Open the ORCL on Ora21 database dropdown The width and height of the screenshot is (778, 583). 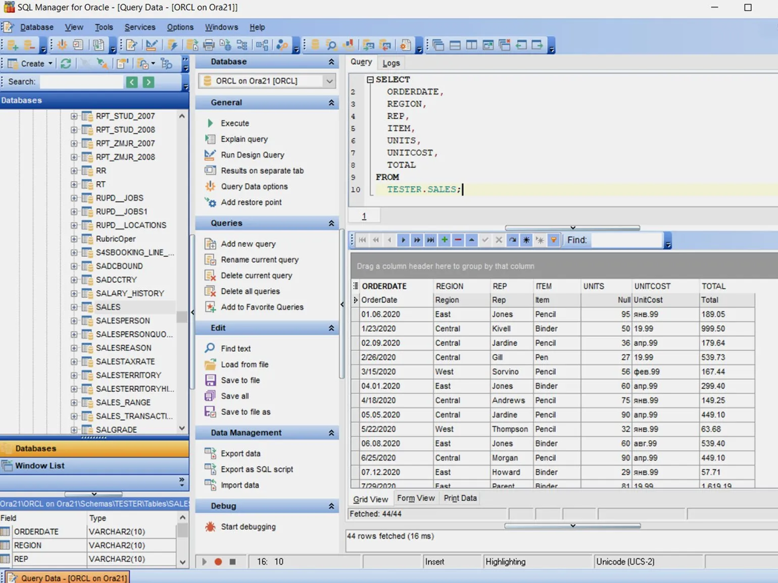329,81
